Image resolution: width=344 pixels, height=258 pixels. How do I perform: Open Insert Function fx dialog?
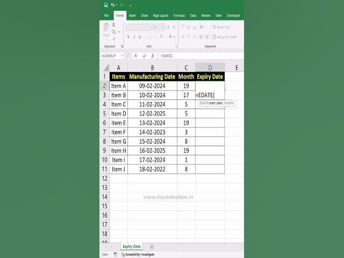tap(153, 56)
